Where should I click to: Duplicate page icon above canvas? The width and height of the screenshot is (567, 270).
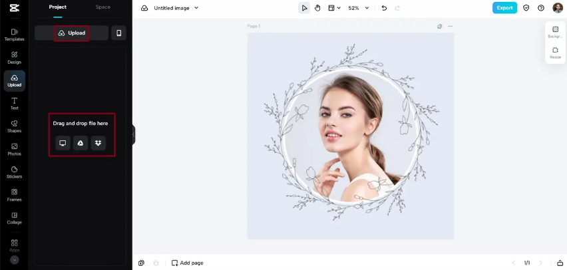pos(439,27)
